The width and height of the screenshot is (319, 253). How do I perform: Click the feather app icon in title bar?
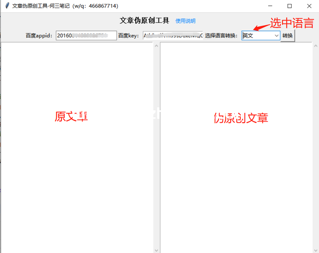point(6,5)
